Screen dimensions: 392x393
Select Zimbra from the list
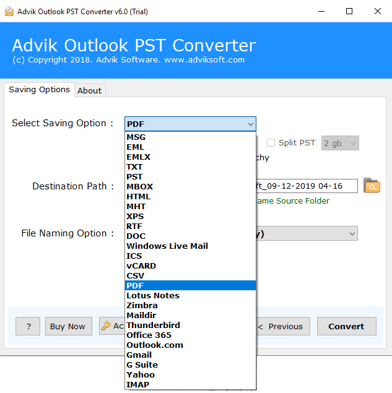coord(190,306)
